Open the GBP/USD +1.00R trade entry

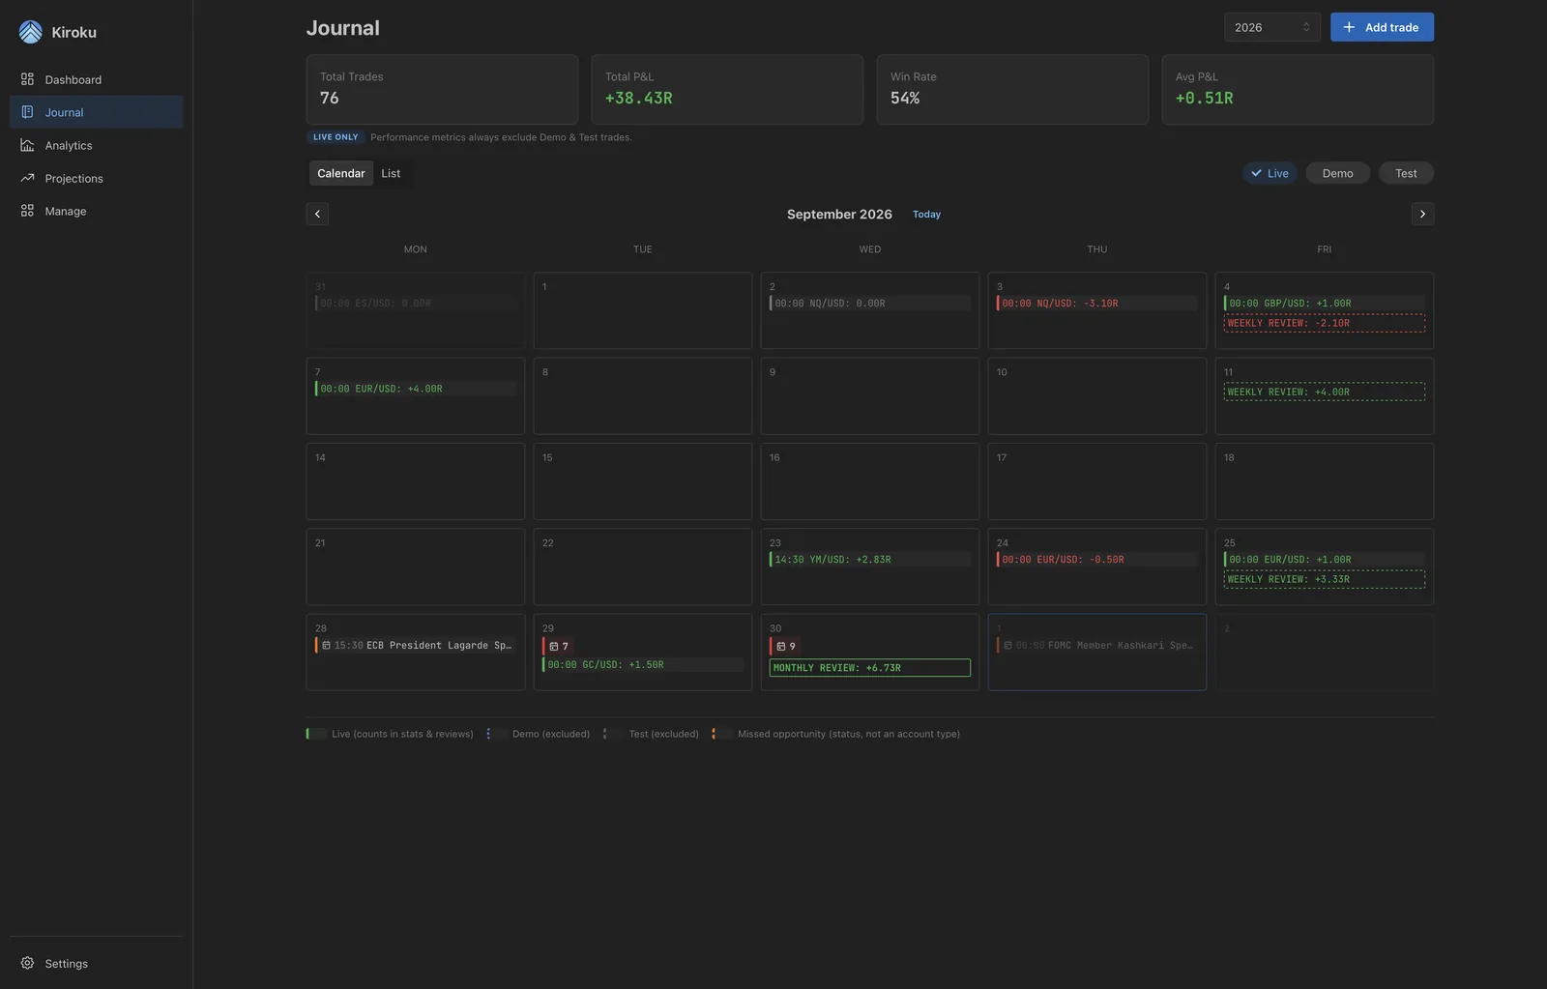pos(1325,304)
